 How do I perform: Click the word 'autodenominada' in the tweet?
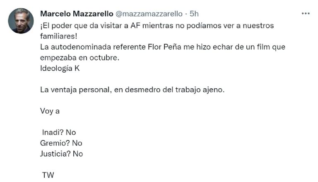[x=81, y=47]
